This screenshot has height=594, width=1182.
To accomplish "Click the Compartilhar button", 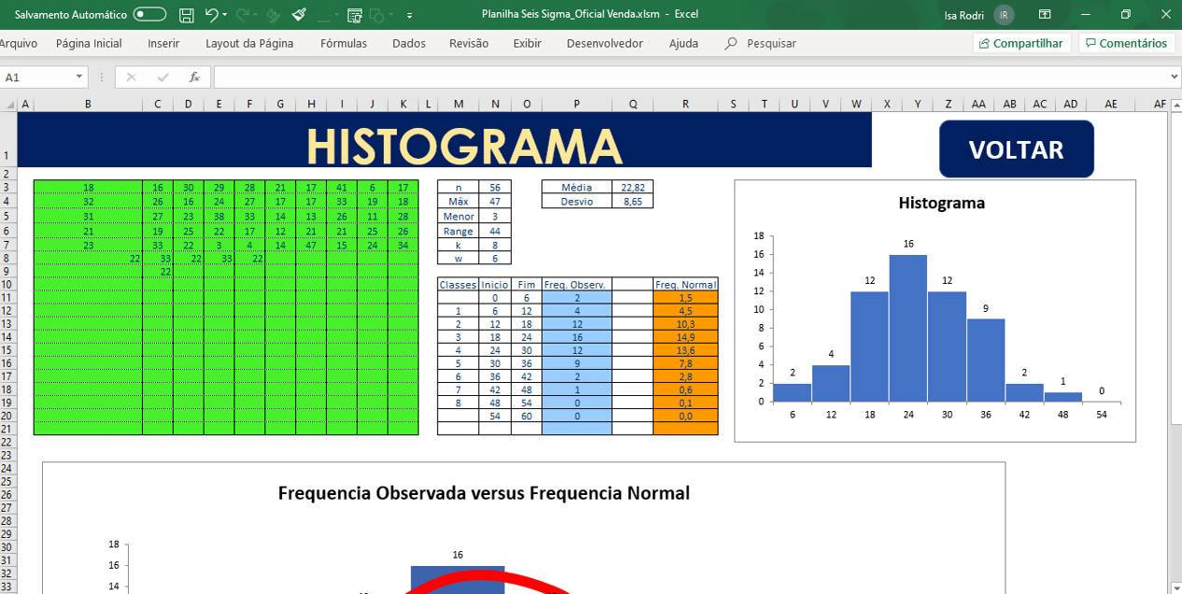I will point(1020,44).
